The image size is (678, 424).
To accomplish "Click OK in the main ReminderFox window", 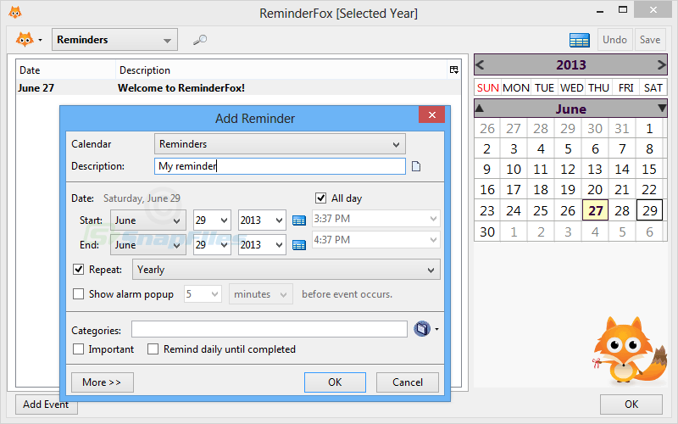I will pyautogui.click(x=631, y=404).
